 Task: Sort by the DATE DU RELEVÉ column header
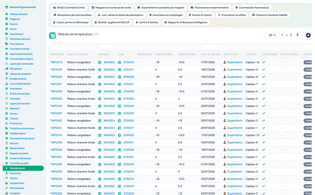click(x=211, y=55)
